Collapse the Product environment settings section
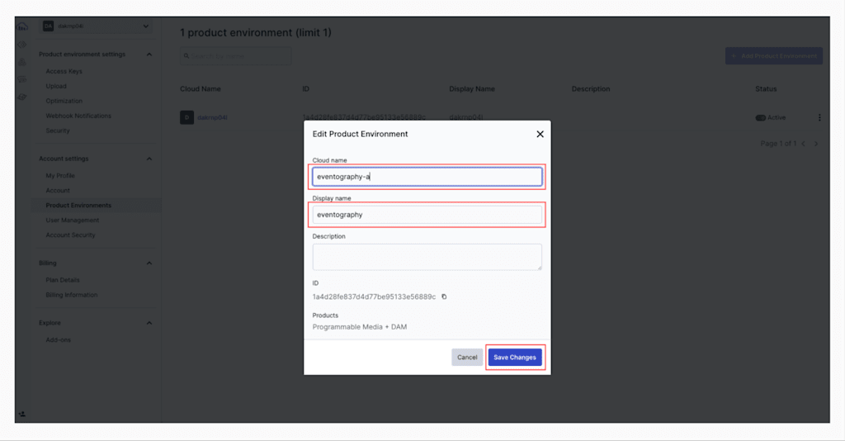Viewport: 845px width, 441px height. click(x=149, y=55)
